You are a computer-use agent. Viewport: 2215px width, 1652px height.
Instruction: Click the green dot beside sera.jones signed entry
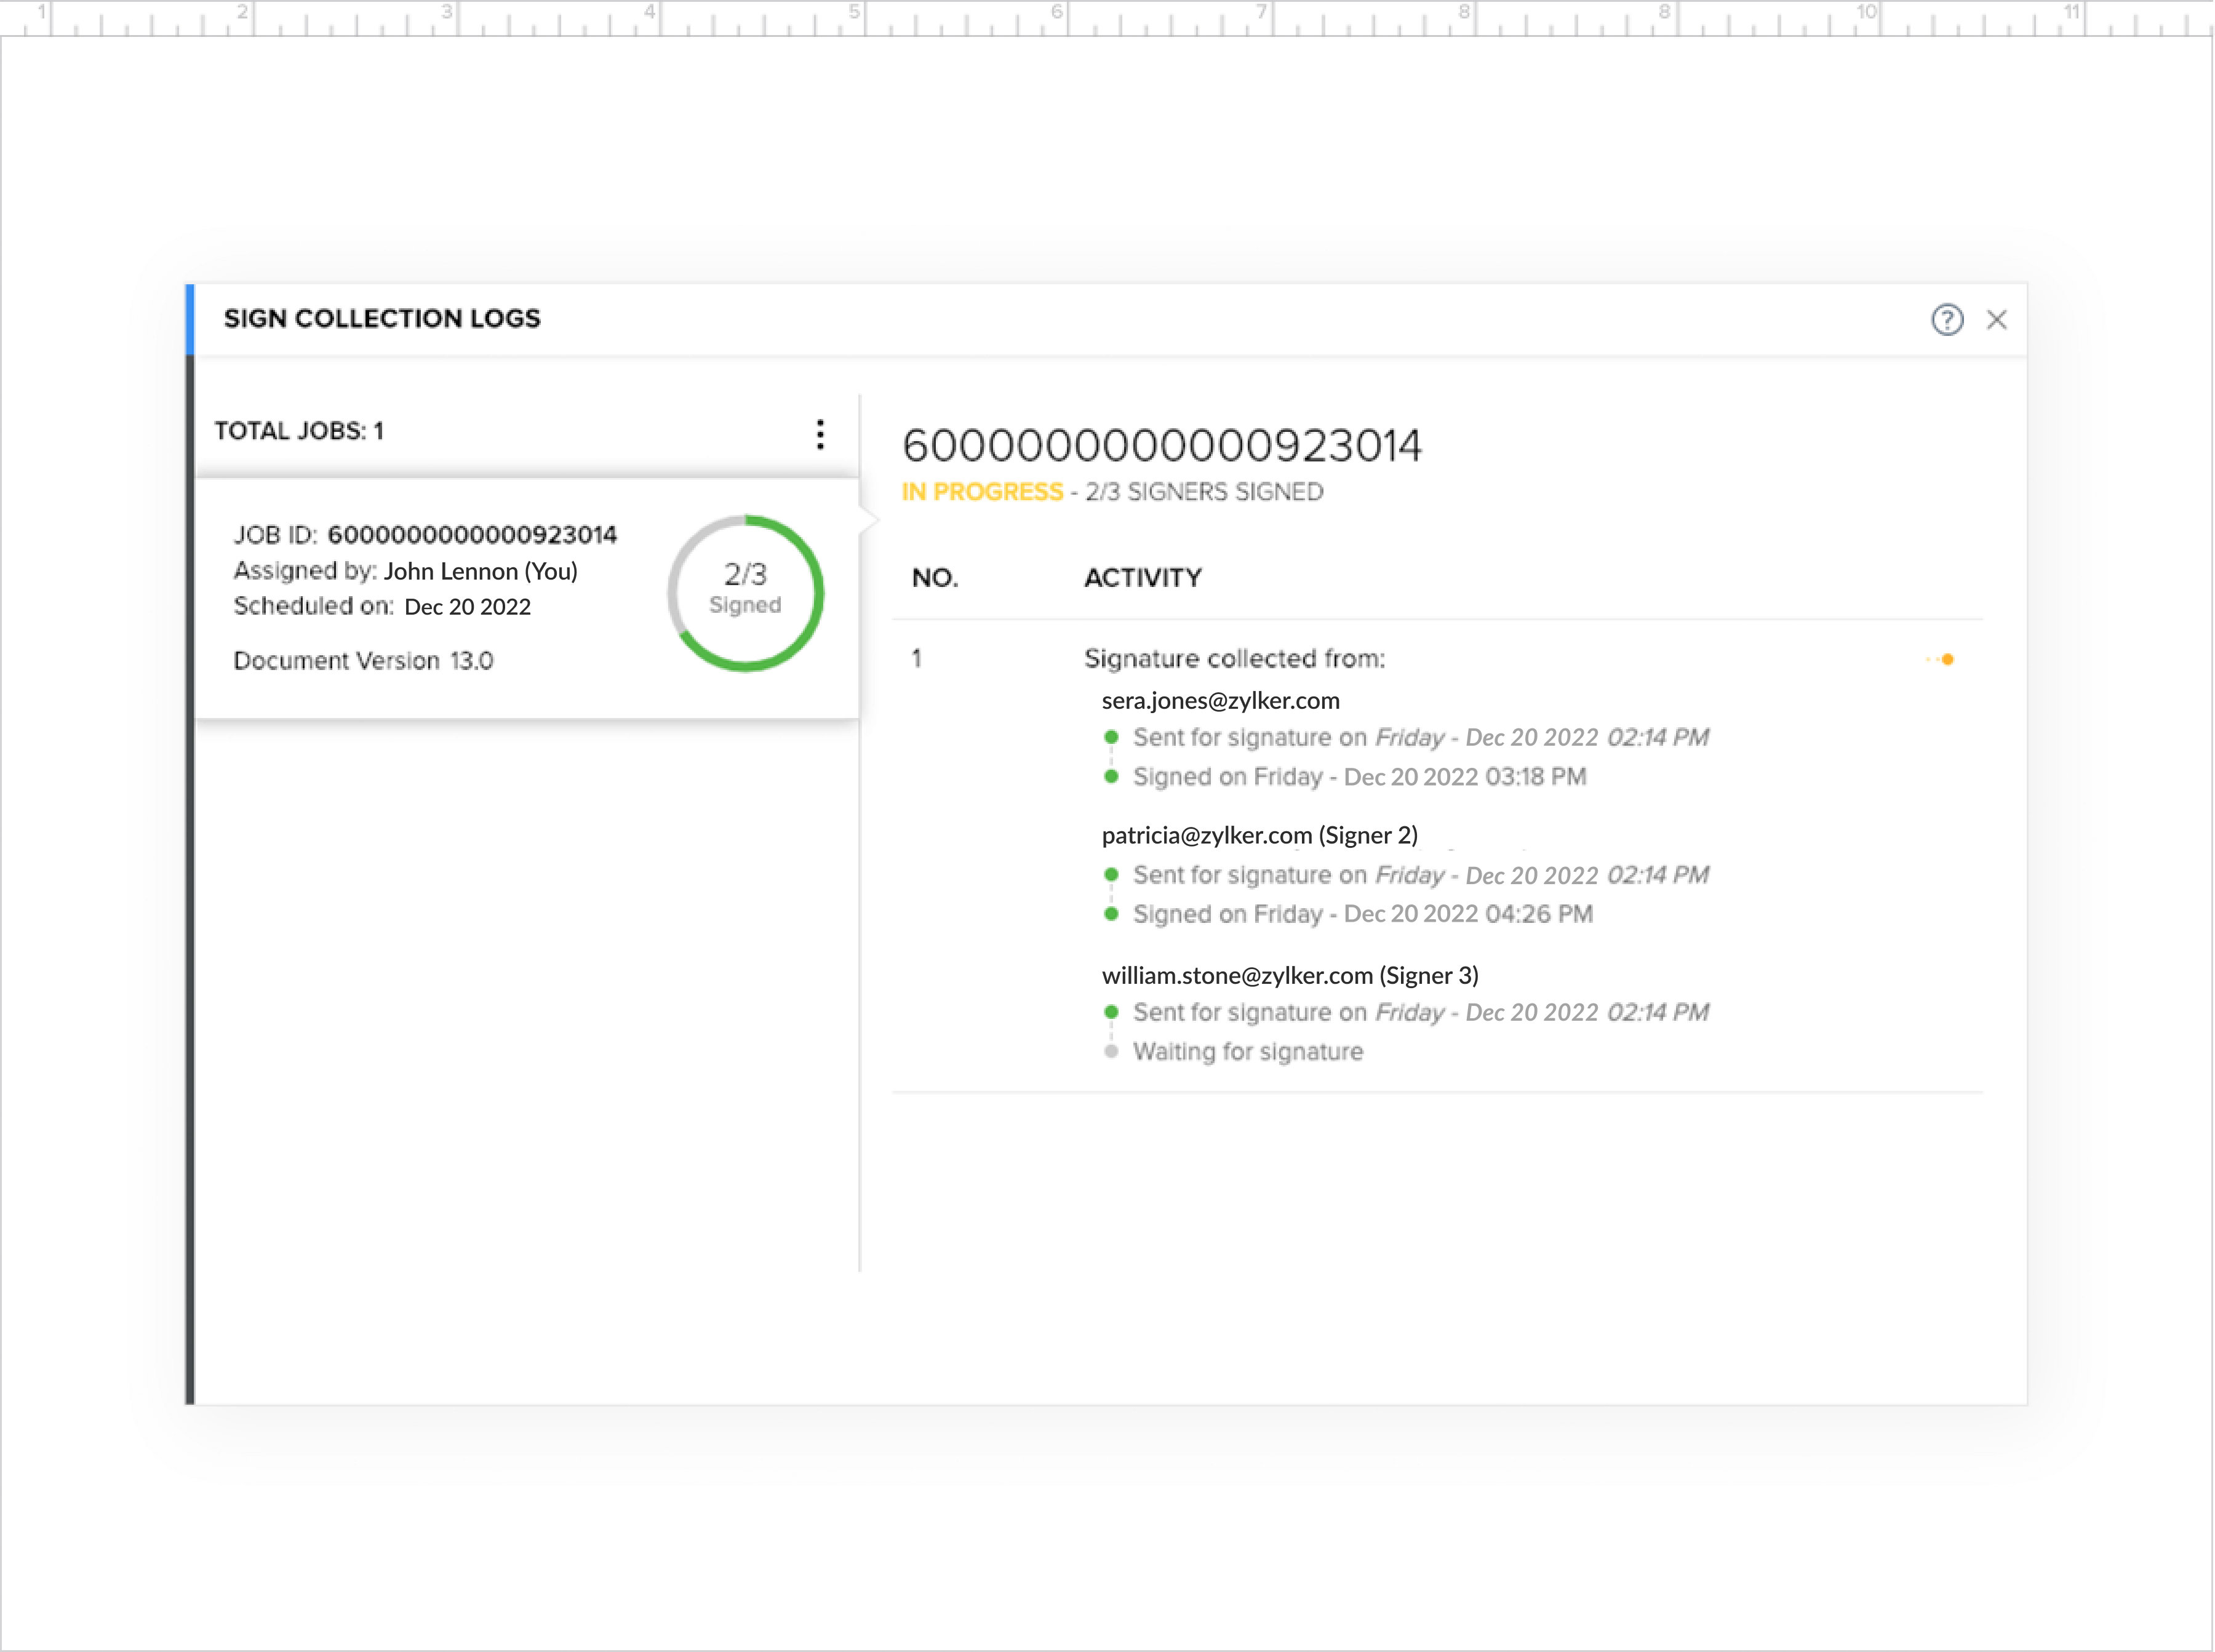(1112, 776)
